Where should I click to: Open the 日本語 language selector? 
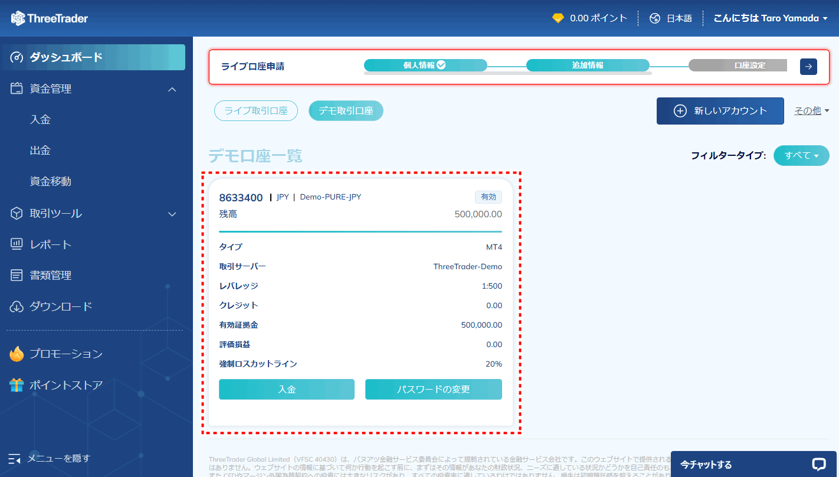[671, 18]
